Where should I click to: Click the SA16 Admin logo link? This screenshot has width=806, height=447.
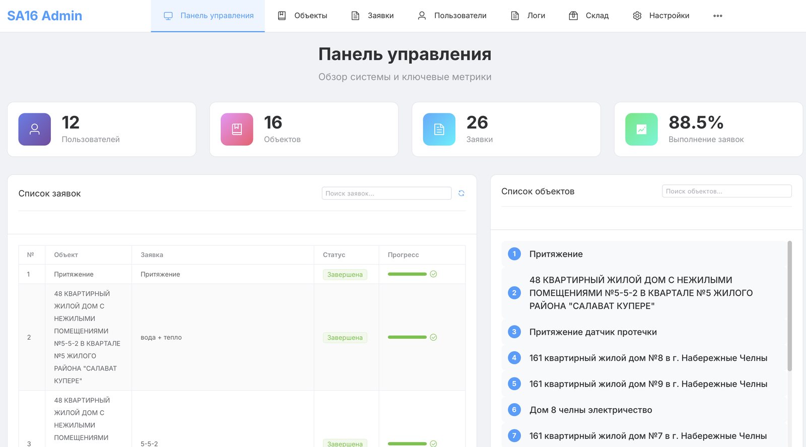click(x=45, y=16)
